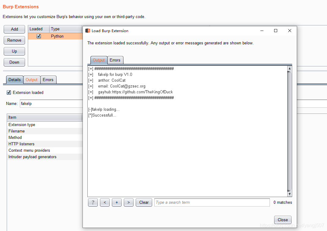Click the 'anthor: CoolCat' output line
The image size is (327, 231).
(107, 80)
